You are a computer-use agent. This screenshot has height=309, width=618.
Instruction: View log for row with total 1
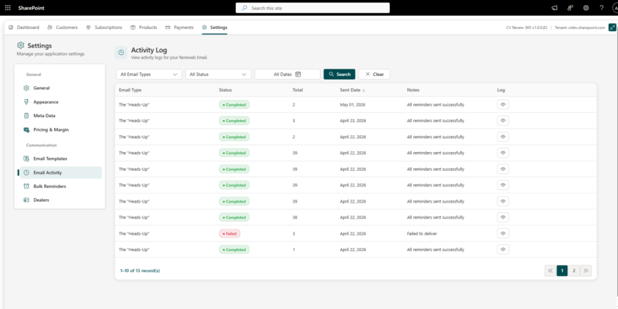click(x=503, y=249)
